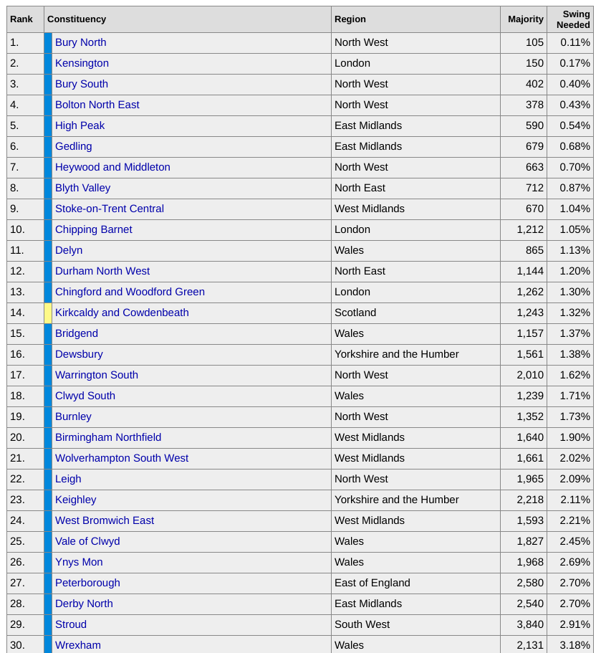Select rank cell 20.

click(25, 438)
